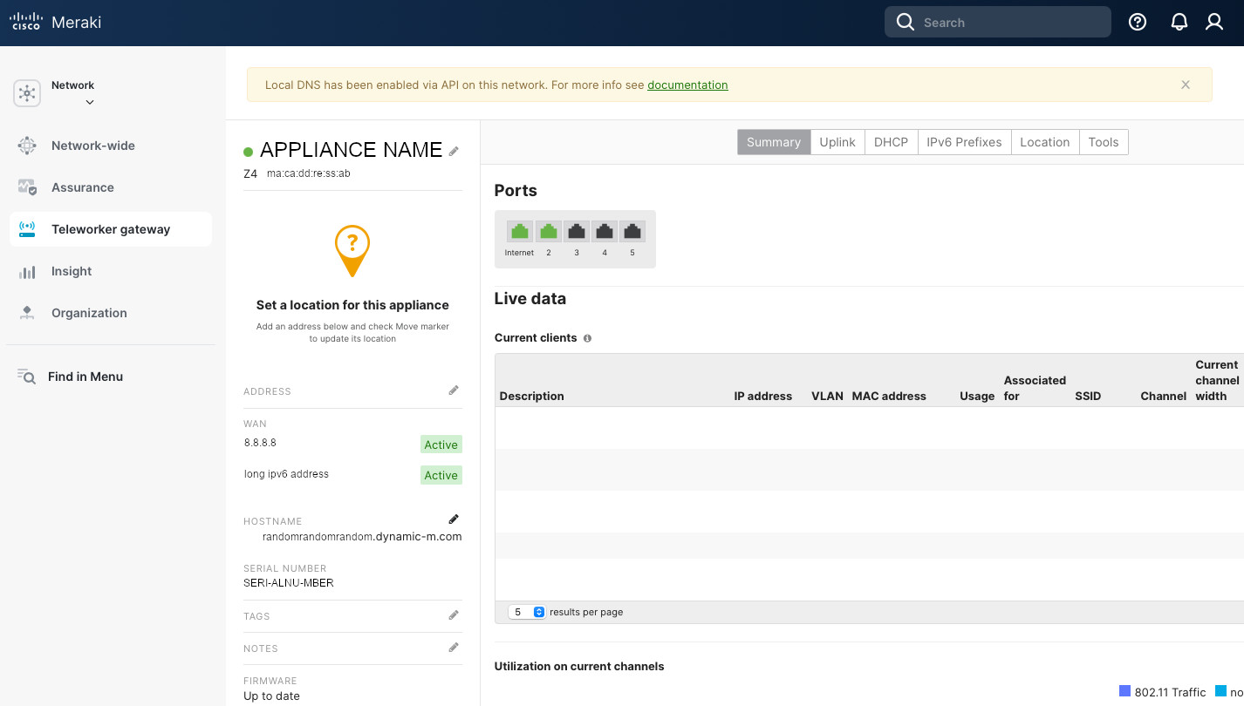1244x706 pixels.
Task: Expand the Network selector dropdown
Action: (x=89, y=102)
